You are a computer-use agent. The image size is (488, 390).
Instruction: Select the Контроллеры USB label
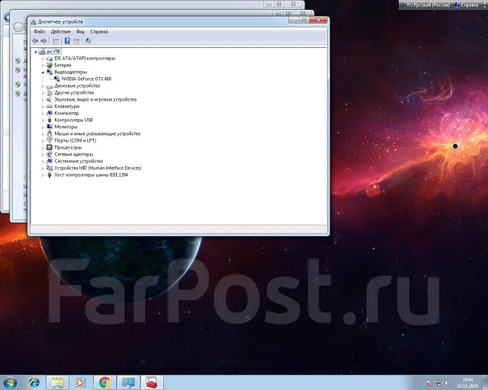pos(73,120)
